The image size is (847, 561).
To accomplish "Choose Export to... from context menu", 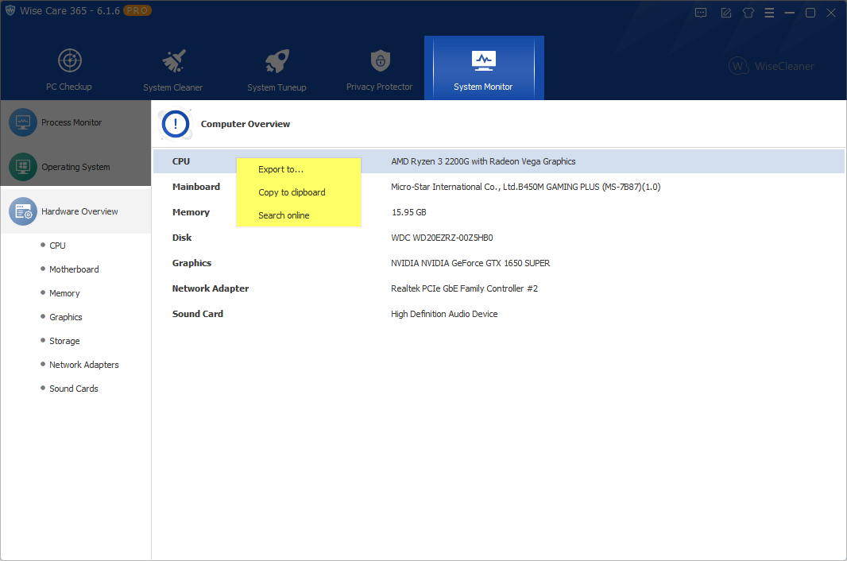I will point(299,169).
